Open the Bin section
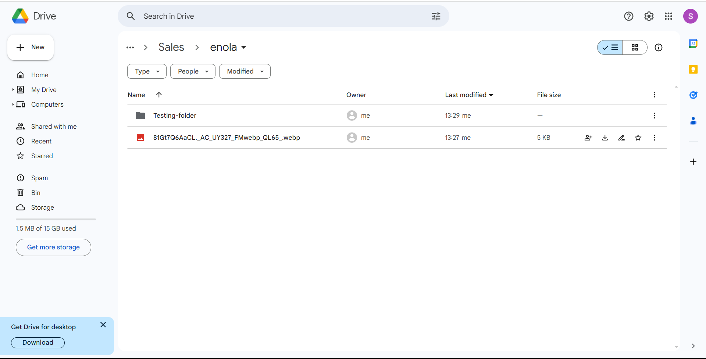Image resolution: width=706 pixels, height=359 pixels. [36, 193]
